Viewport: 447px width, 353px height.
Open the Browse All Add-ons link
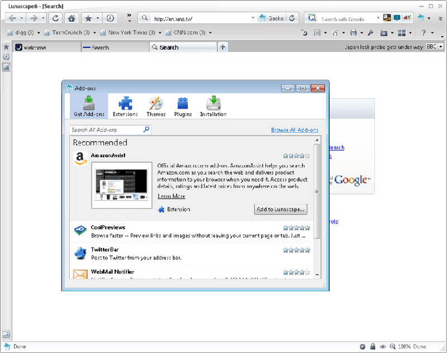point(294,130)
